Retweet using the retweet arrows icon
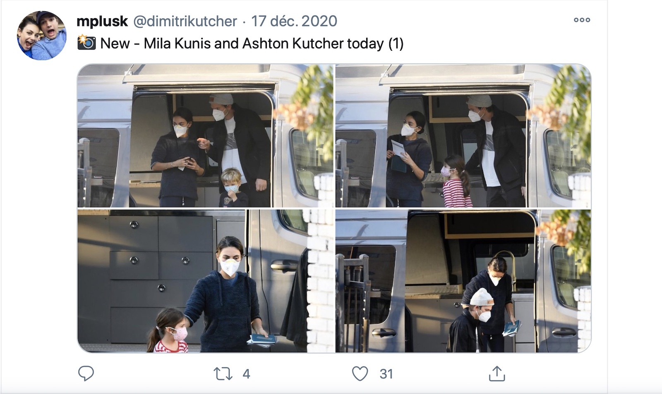662x394 pixels. pyautogui.click(x=223, y=374)
